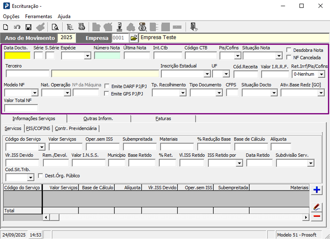The width and height of the screenshot is (330, 239).
Task: Toggle Emite DARF PJ/PJ checkbox
Action: 107,86
